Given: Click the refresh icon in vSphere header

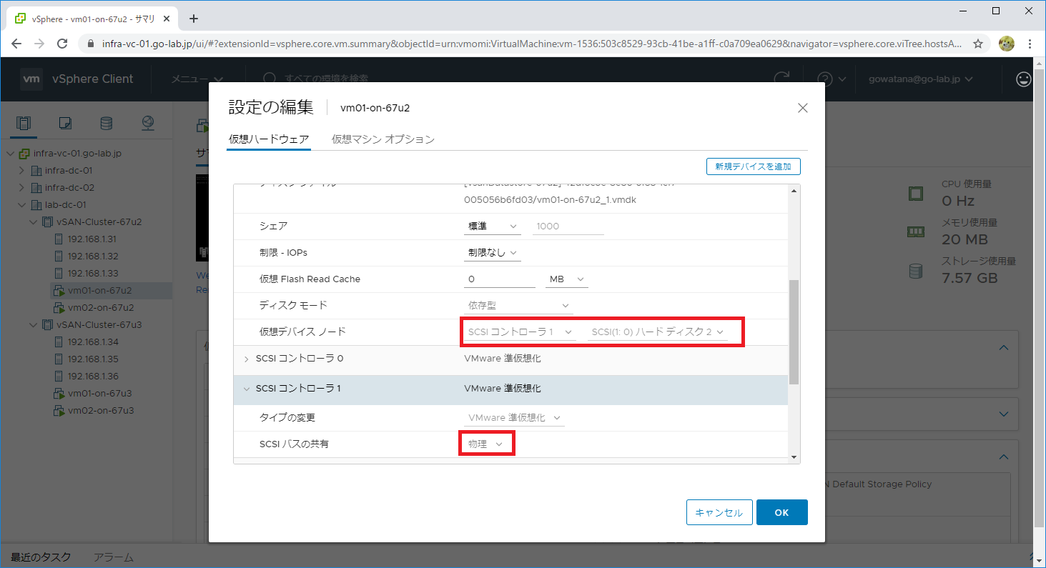Looking at the screenshot, I should coord(782,79).
